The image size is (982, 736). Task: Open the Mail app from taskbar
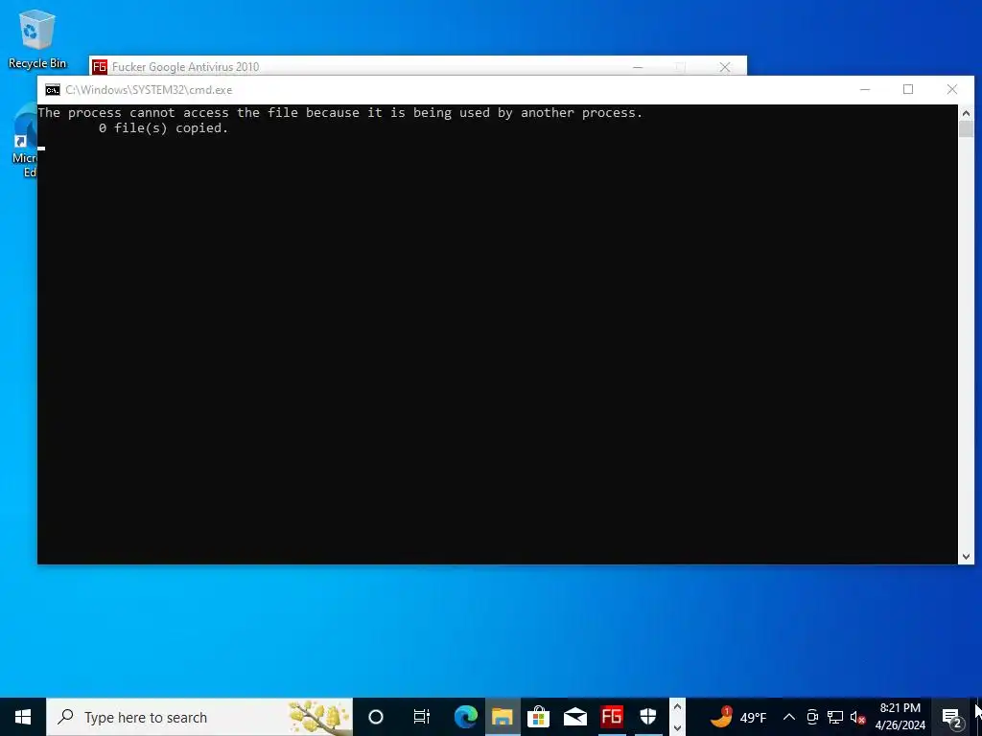coord(575,717)
